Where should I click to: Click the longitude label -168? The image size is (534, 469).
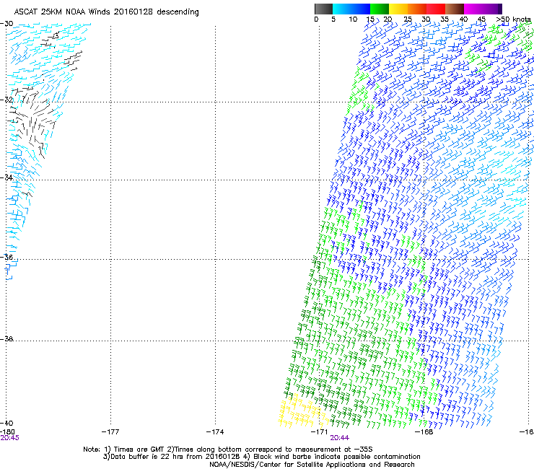tap(424, 432)
